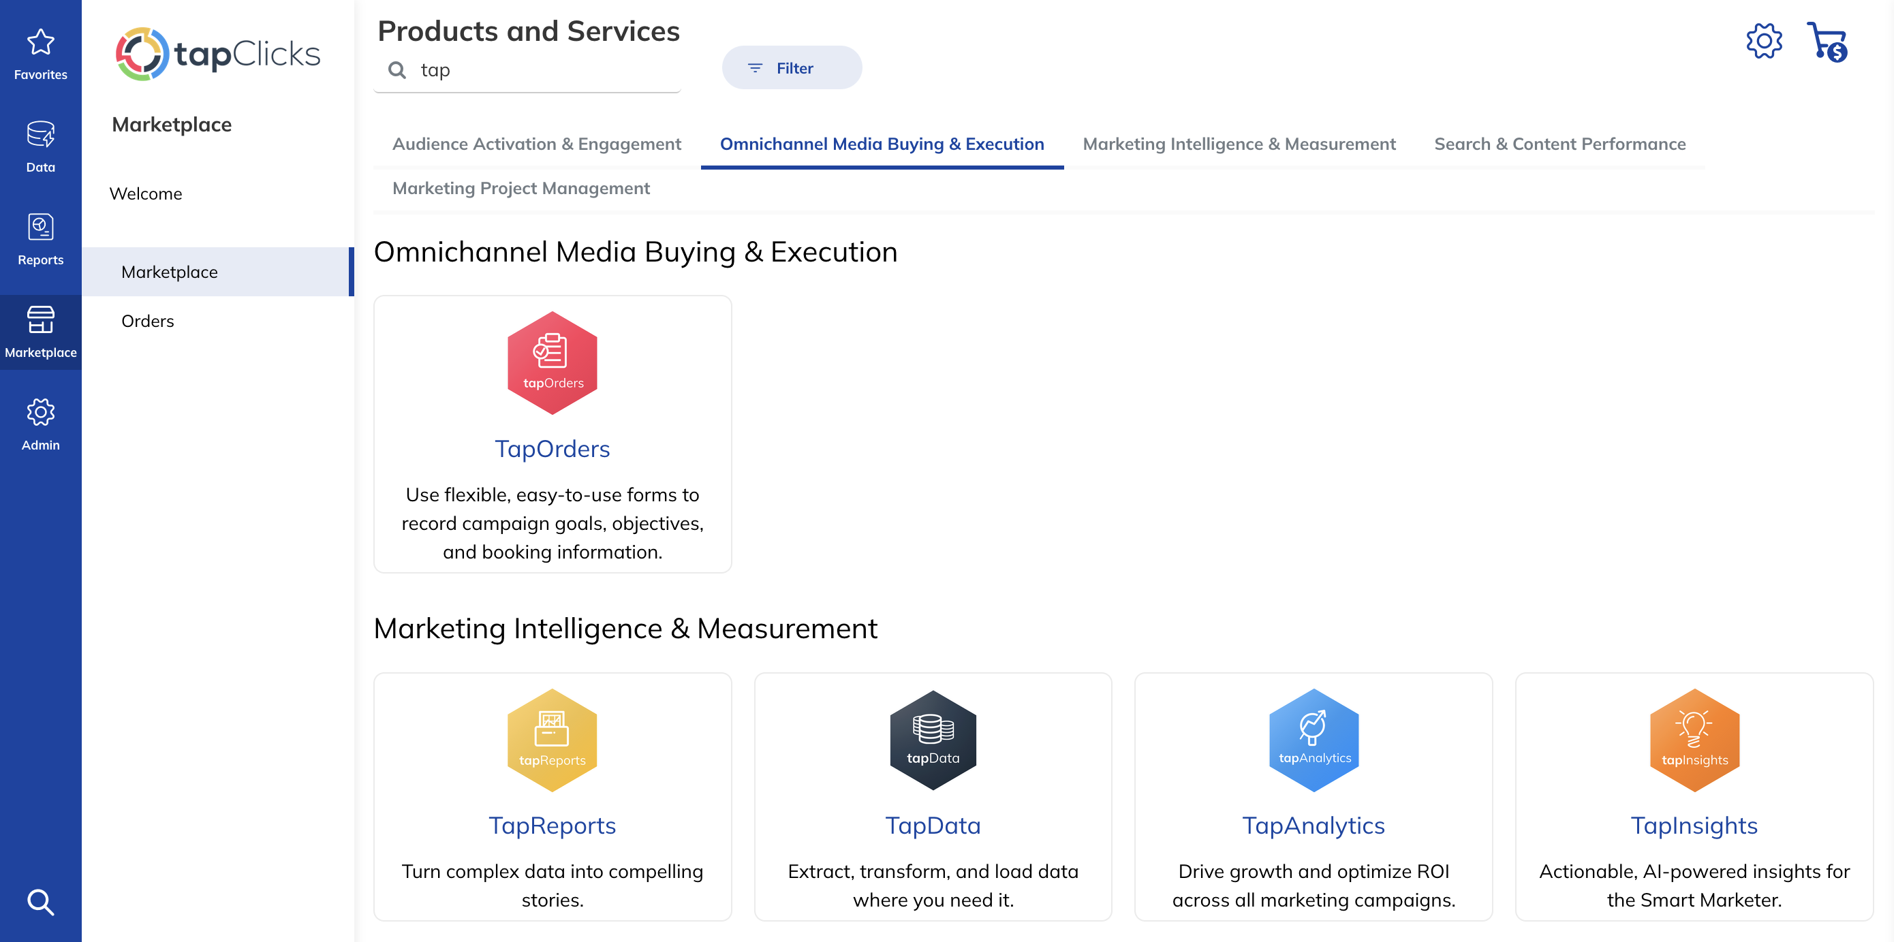The height and width of the screenshot is (942, 1896).
Task: Open the Admin gear icon in sidebar
Action: pyautogui.click(x=40, y=413)
